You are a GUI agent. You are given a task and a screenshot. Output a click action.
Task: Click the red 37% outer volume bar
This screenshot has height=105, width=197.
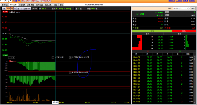tap(184, 31)
